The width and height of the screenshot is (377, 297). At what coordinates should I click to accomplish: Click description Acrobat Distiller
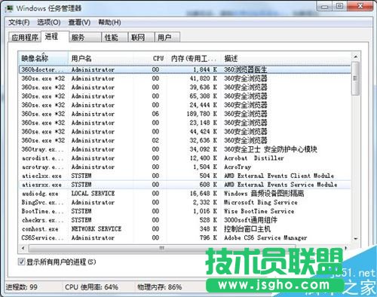click(254, 158)
